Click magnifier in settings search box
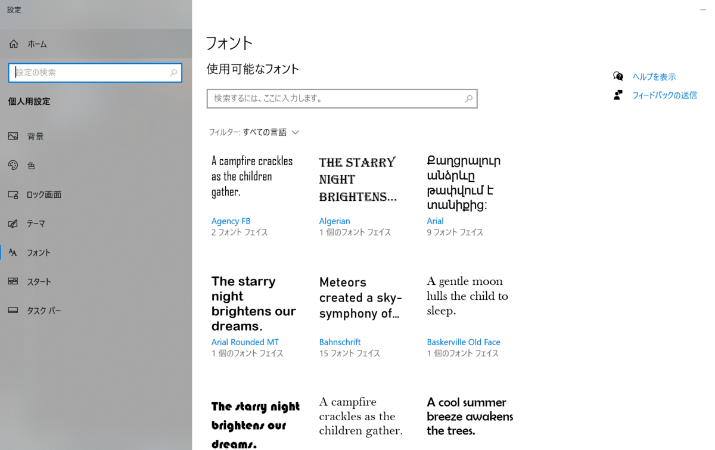The height and width of the screenshot is (450, 715). tap(173, 73)
